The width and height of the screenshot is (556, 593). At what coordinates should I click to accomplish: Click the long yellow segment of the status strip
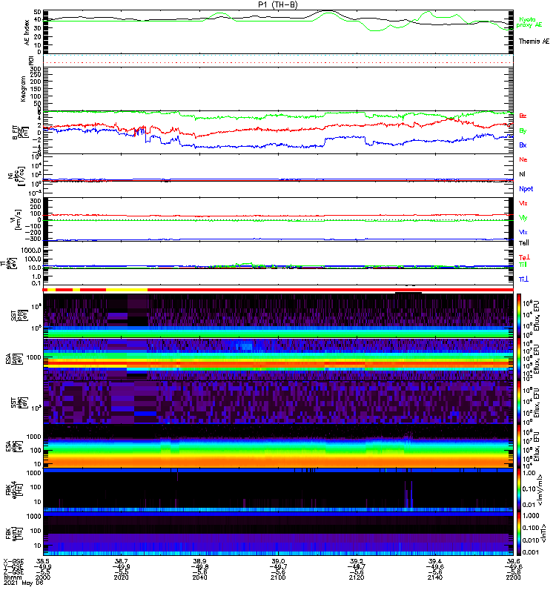pyautogui.click(x=127, y=290)
